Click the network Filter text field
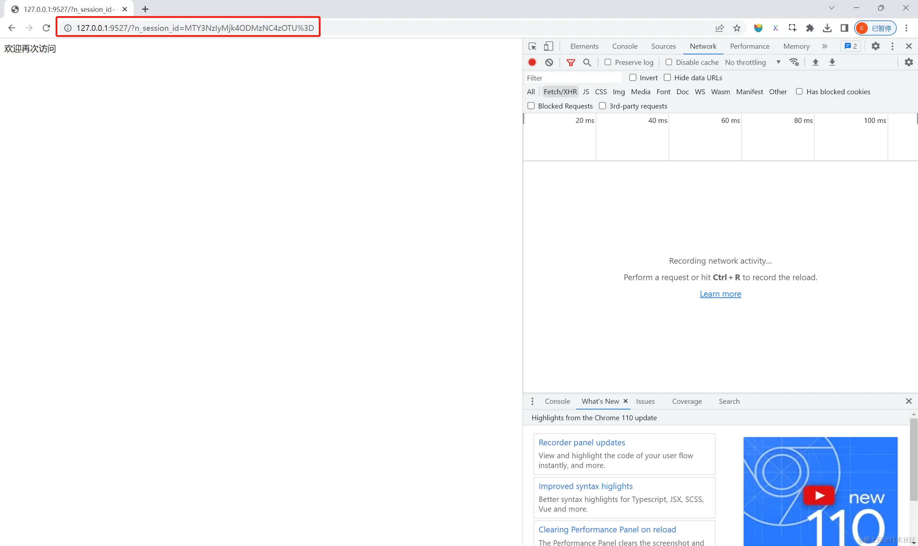This screenshot has width=918, height=546. pos(573,78)
